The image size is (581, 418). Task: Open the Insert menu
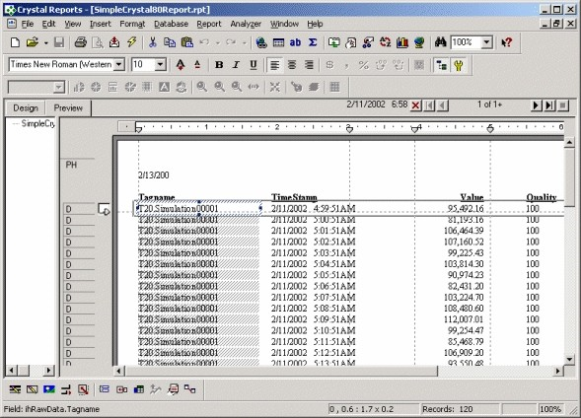pyautogui.click(x=101, y=24)
